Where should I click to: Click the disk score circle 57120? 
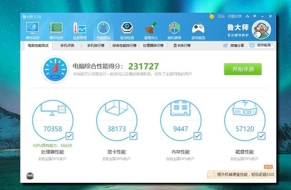pyautogui.click(x=245, y=121)
